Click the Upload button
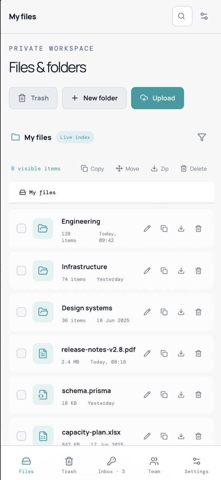221x480 pixels. click(x=158, y=98)
